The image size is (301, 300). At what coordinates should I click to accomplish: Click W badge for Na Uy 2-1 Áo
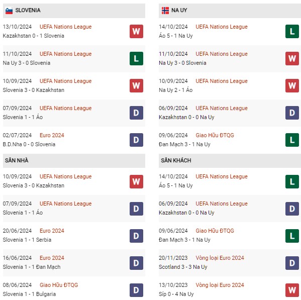pyautogui.click(x=292, y=85)
